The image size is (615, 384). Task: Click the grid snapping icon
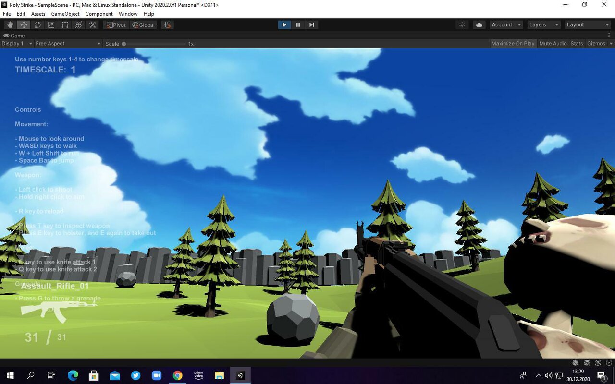[x=167, y=25]
